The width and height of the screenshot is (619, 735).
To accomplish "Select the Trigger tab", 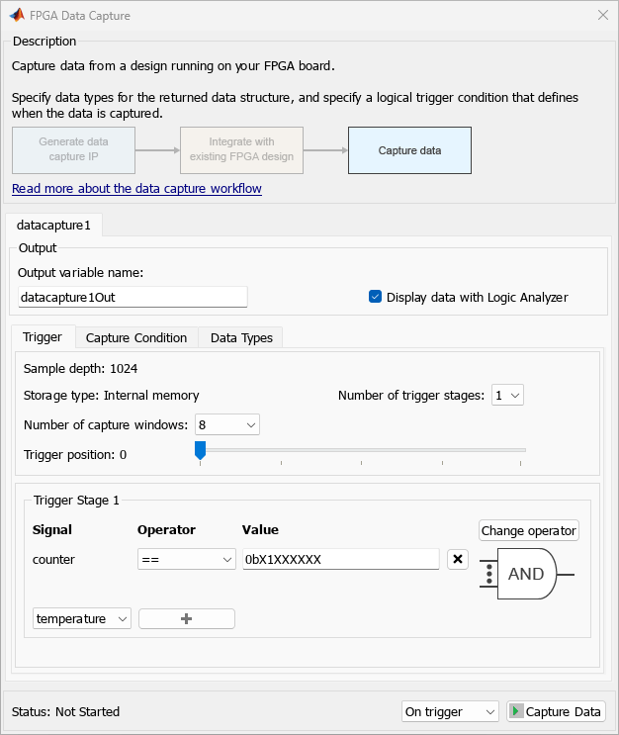I will click(43, 337).
